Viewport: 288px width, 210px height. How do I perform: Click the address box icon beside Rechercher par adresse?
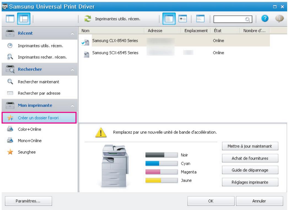tap(10, 93)
